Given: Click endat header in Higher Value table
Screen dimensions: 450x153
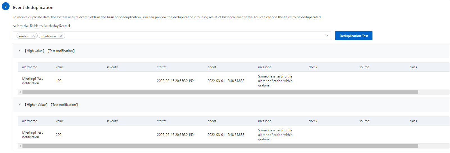Looking at the screenshot, I should tap(212, 121).
